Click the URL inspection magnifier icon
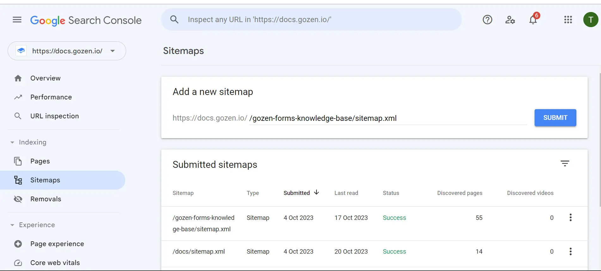The height and width of the screenshot is (271, 601). pyautogui.click(x=18, y=116)
